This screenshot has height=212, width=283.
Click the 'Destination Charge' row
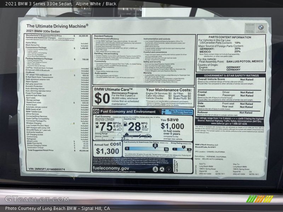(x=58, y=148)
